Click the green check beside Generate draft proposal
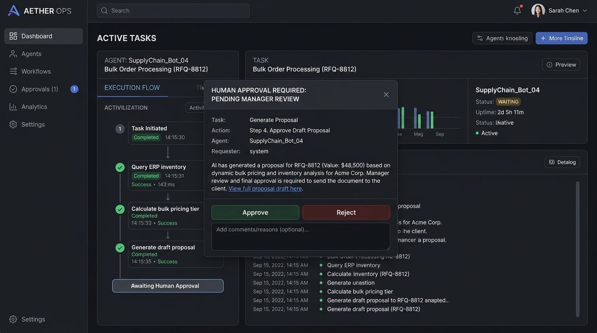Image resolution: width=597 pixels, height=333 pixels. (120, 248)
